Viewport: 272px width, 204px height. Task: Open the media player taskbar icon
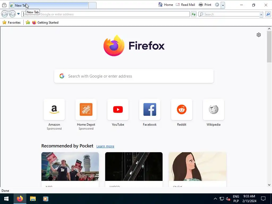(46, 199)
